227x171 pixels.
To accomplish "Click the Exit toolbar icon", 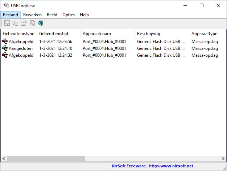I will point(41,23).
